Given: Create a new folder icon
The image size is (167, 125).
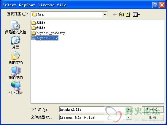Looking at the screenshot, I should point(128,15).
